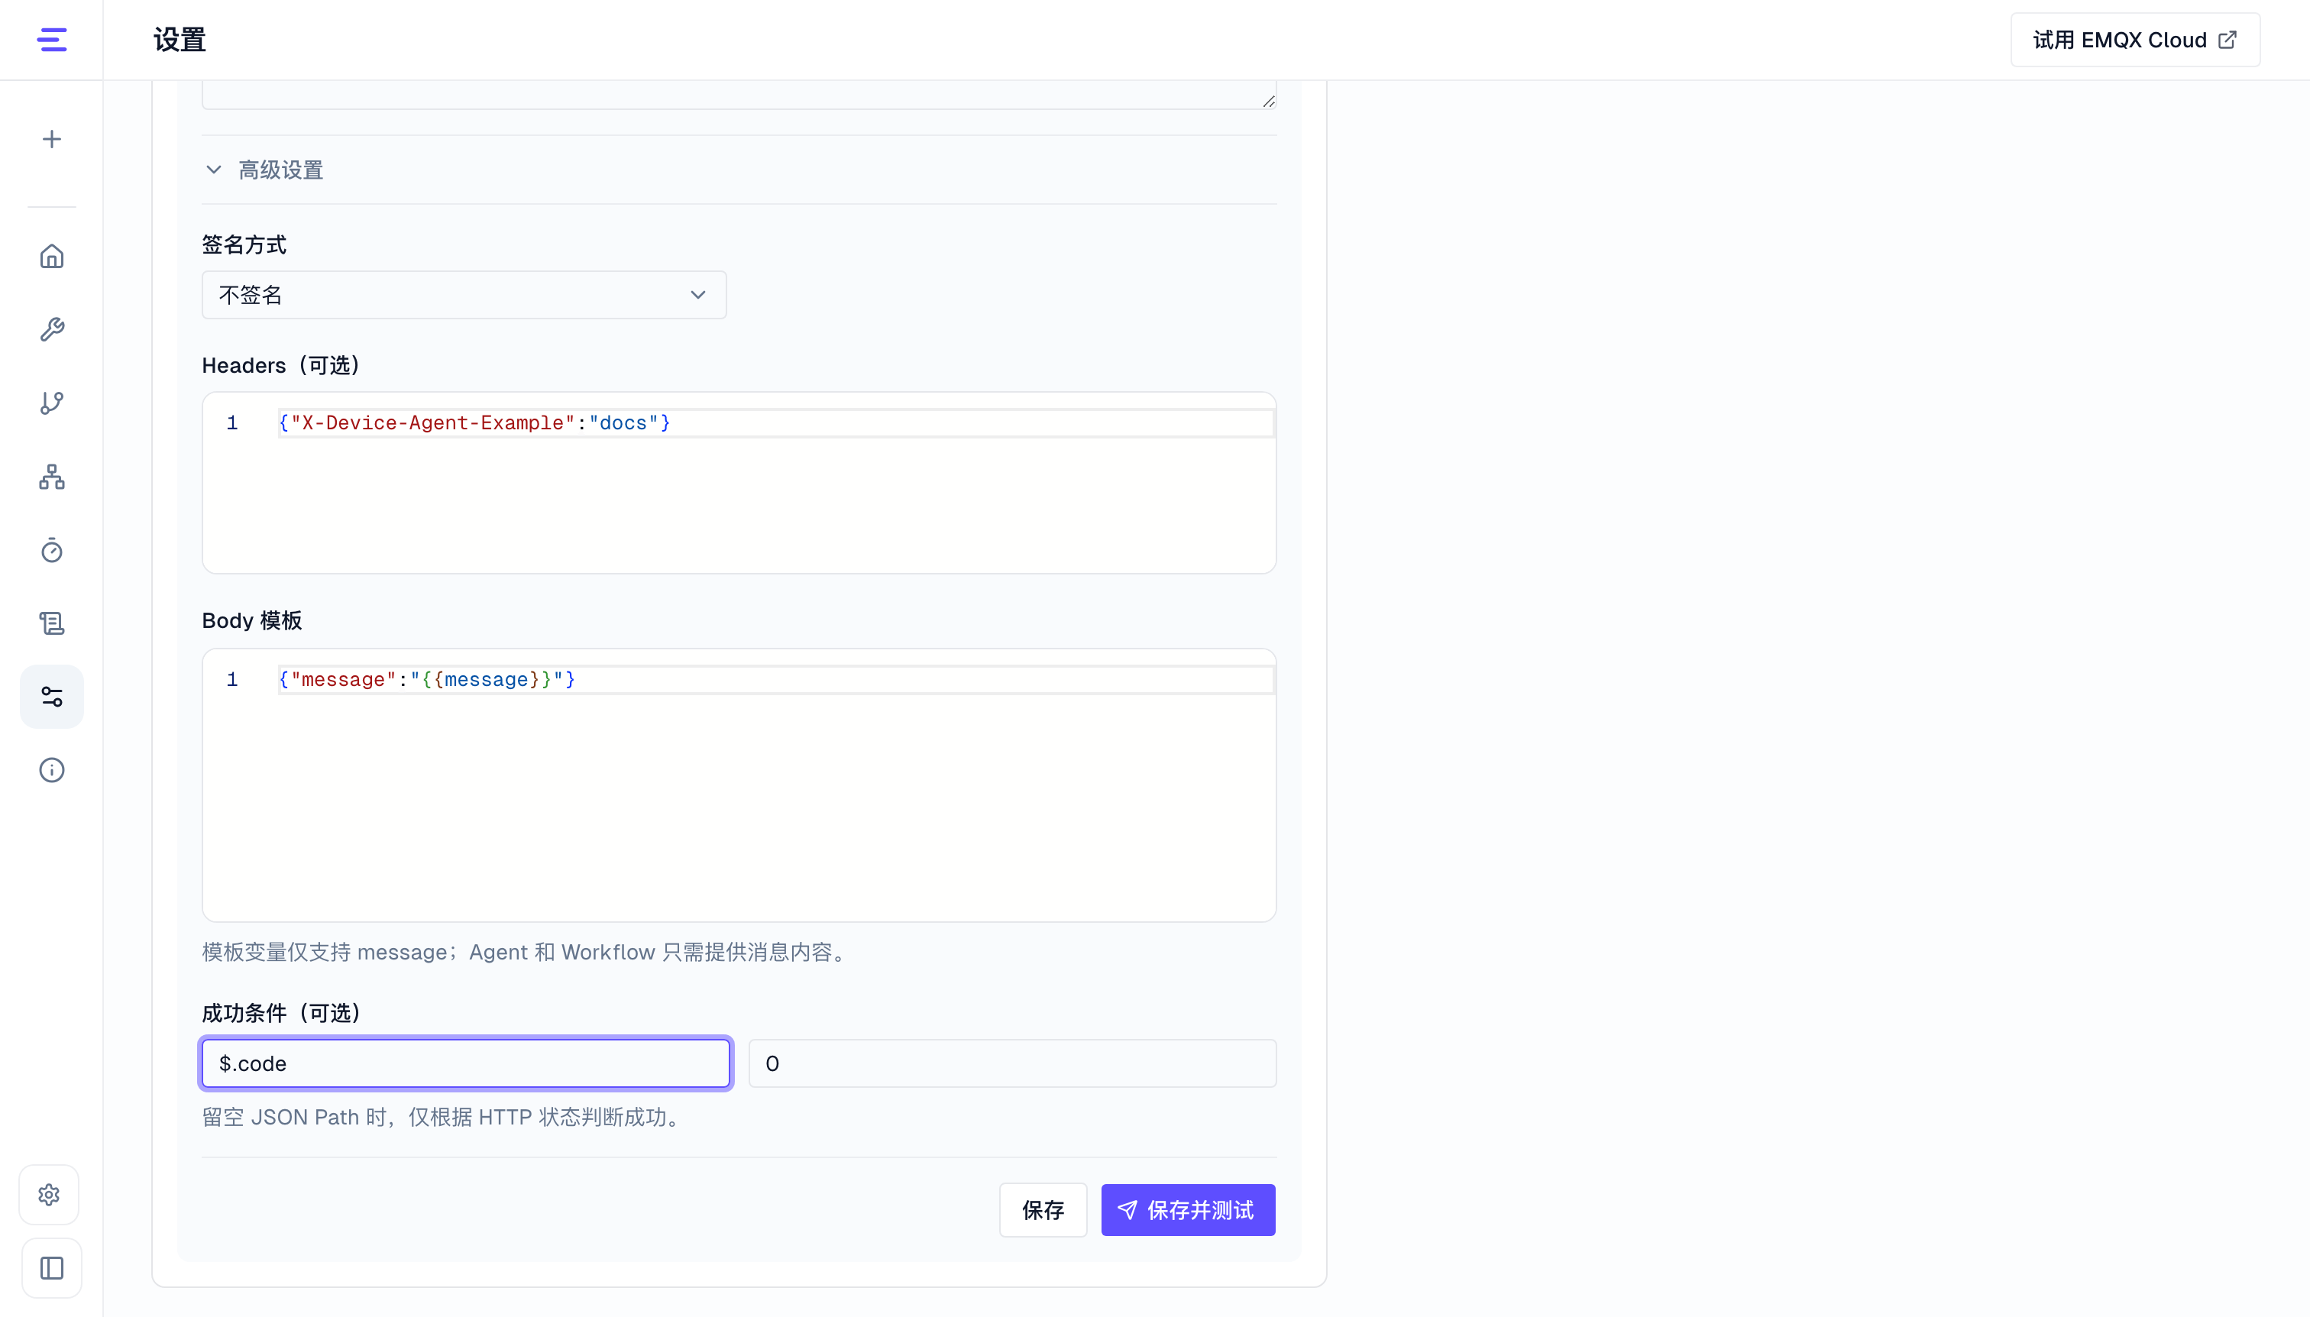The width and height of the screenshot is (2310, 1317).
Task: Click the 设置 page title
Action: [x=179, y=40]
